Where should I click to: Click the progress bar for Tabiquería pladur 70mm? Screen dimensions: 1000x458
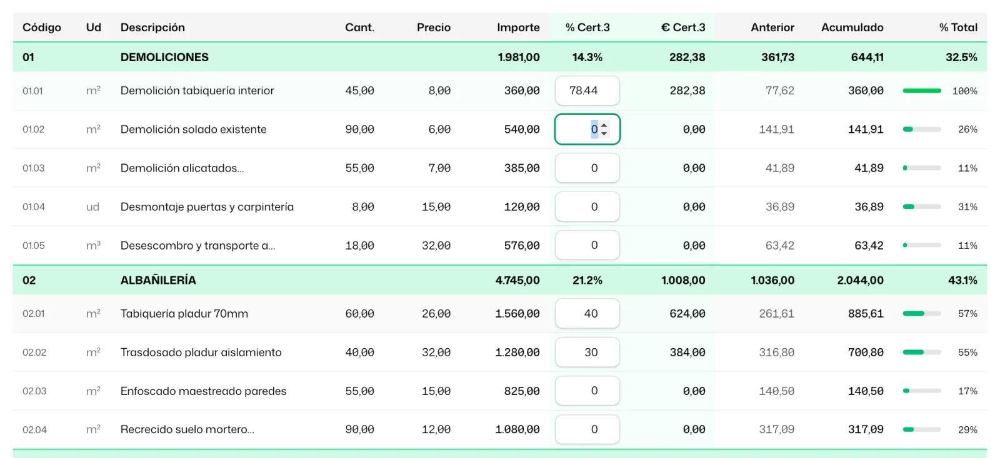(x=922, y=314)
